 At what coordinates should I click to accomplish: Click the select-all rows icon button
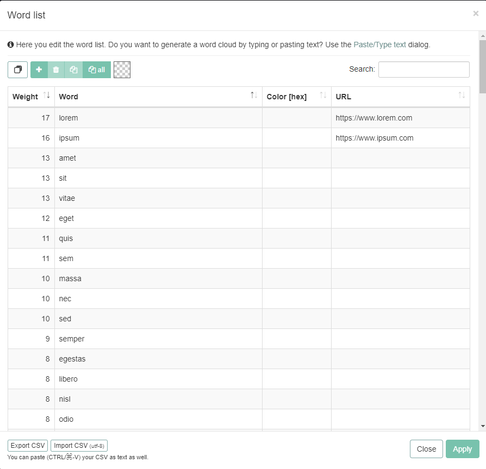point(17,69)
